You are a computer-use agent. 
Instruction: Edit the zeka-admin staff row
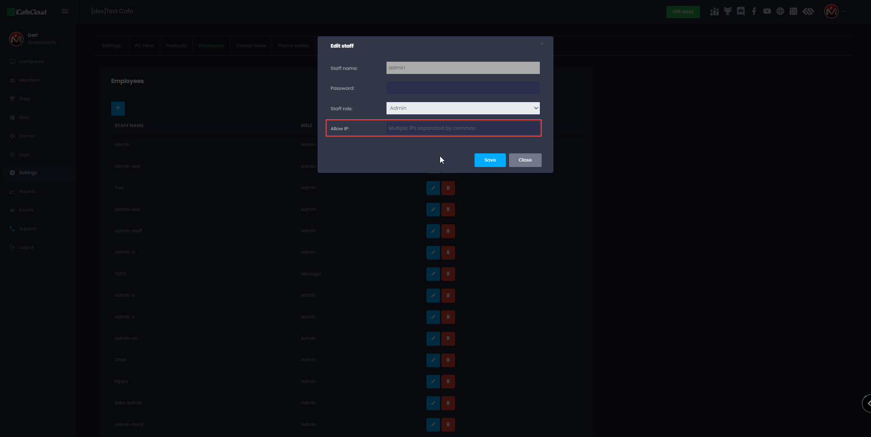[x=433, y=403]
